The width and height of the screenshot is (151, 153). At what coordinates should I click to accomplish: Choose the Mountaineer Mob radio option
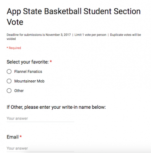(x=9, y=81)
